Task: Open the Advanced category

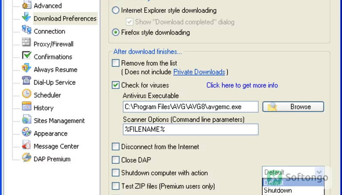Action: [x=47, y=6]
